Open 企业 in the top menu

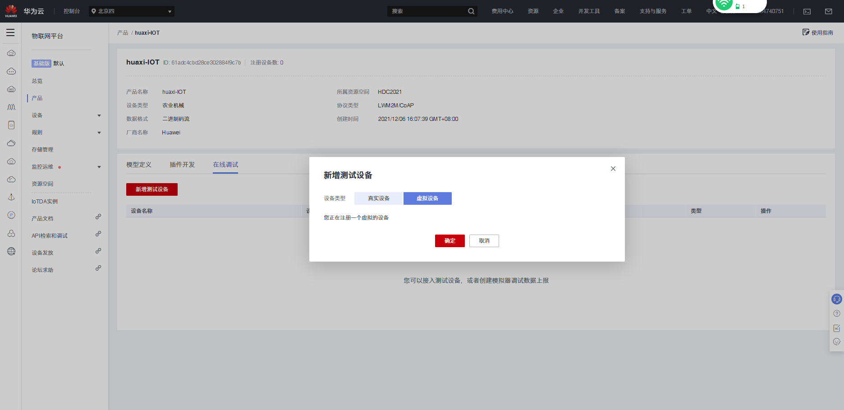click(558, 11)
